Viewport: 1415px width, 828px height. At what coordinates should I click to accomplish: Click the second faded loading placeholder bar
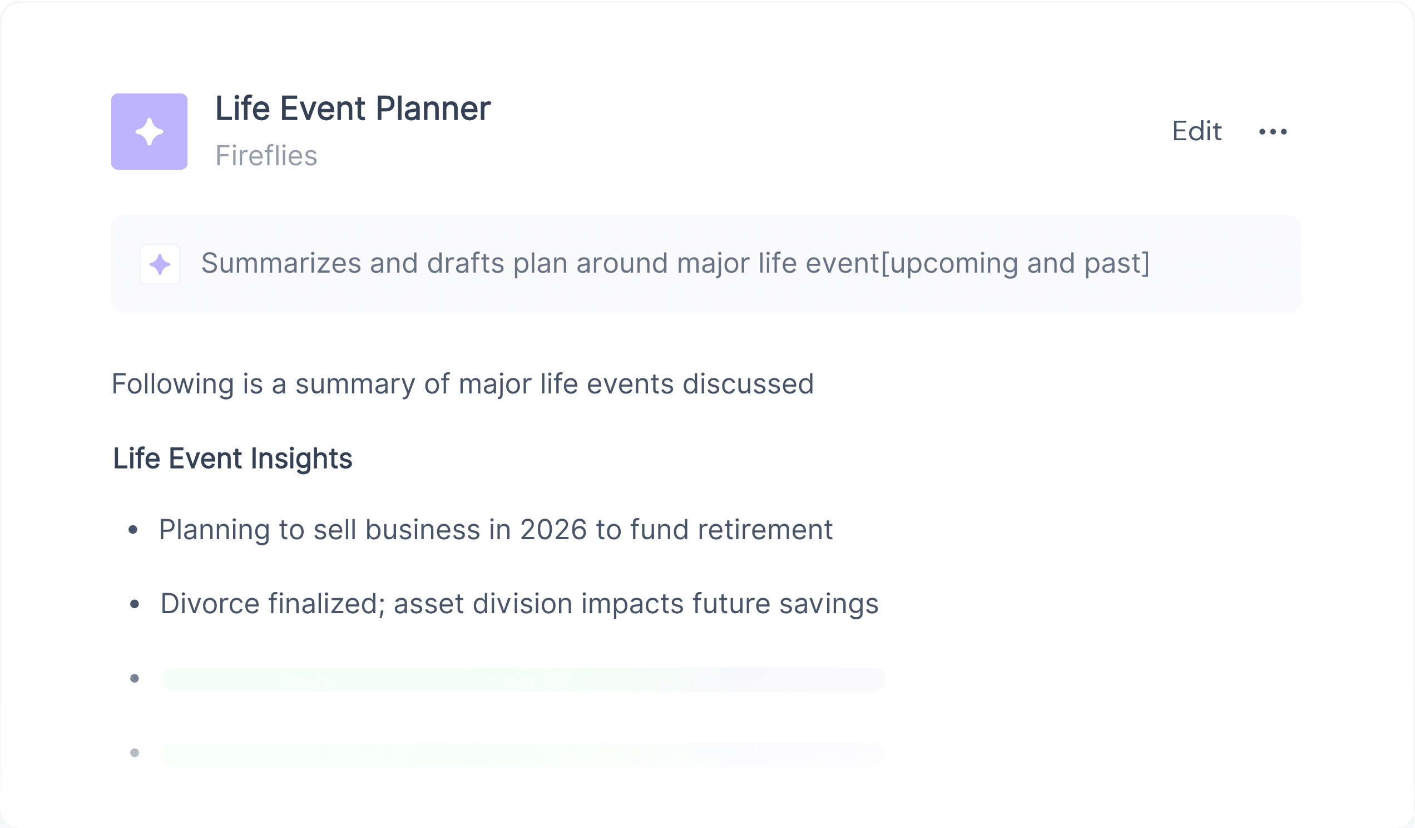pos(523,753)
